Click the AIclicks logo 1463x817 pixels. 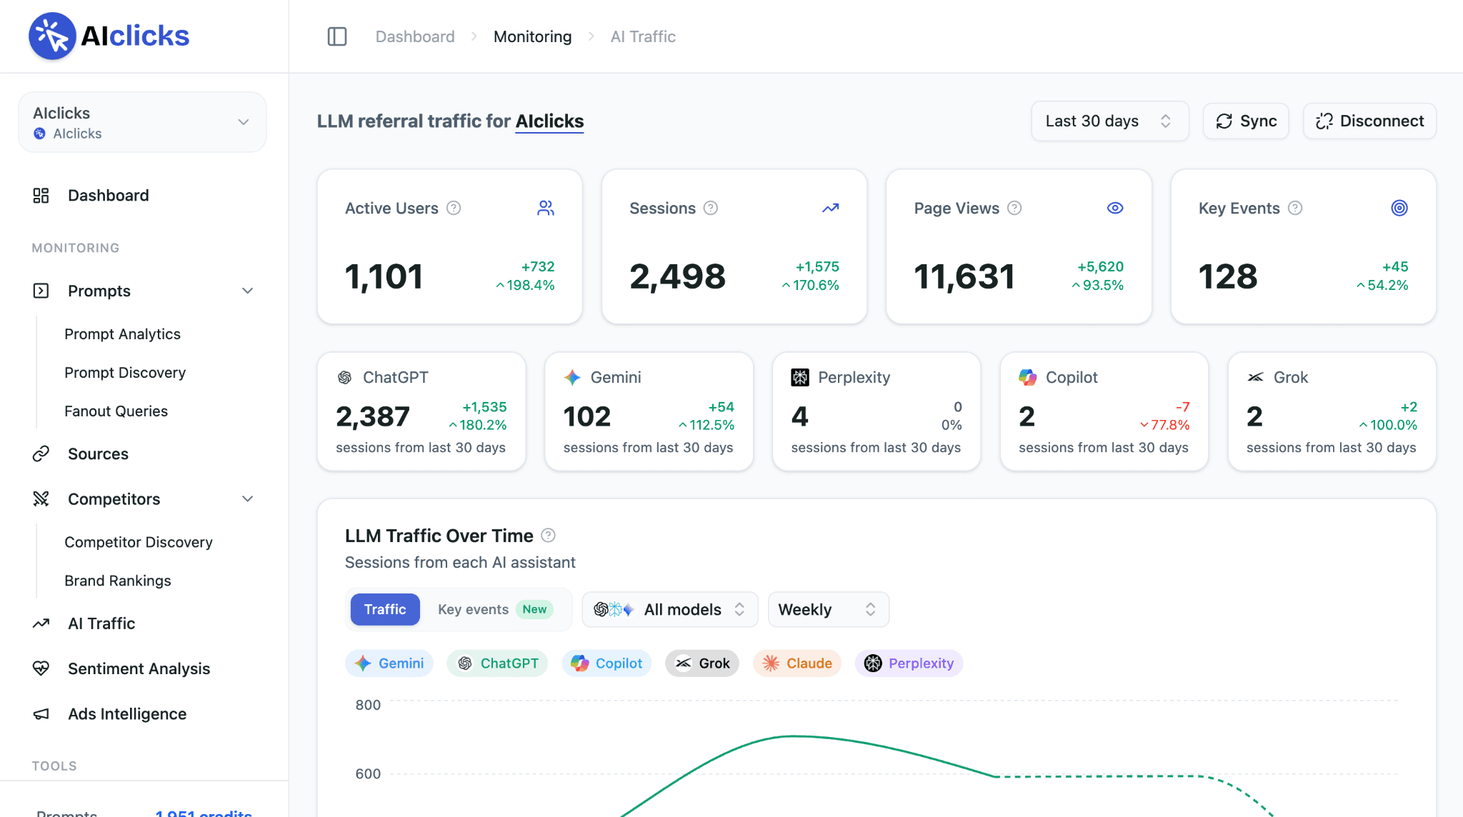click(x=109, y=36)
